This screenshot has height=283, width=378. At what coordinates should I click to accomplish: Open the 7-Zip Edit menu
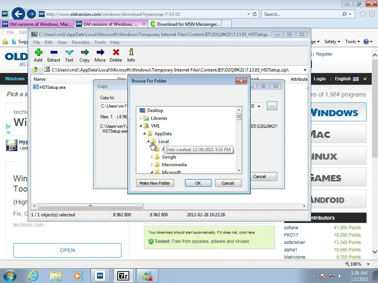[49, 42]
